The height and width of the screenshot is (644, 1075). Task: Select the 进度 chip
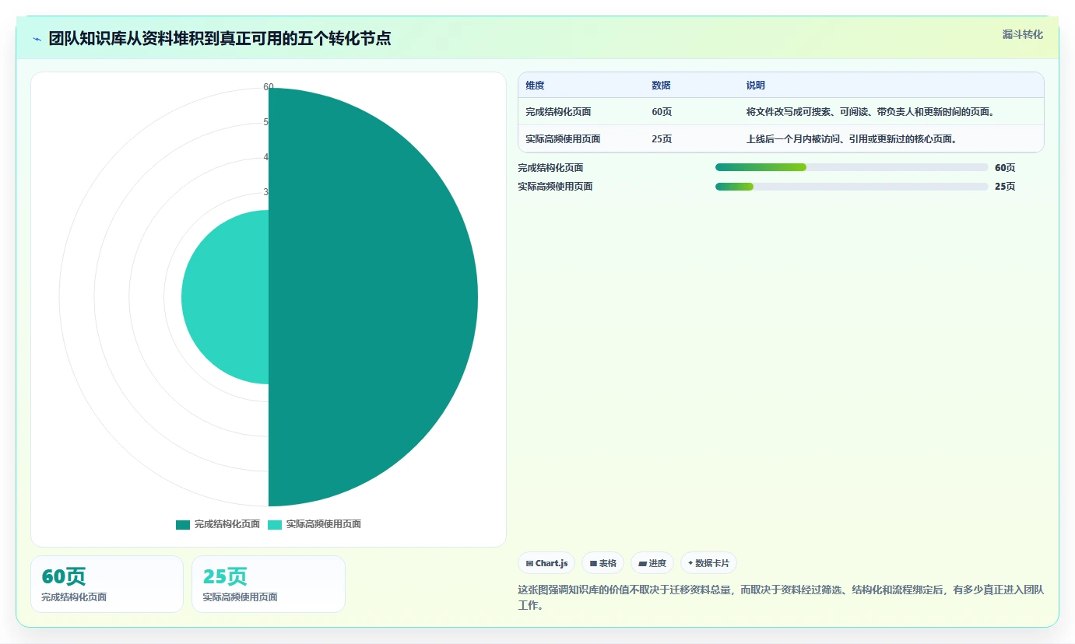[x=652, y=563]
